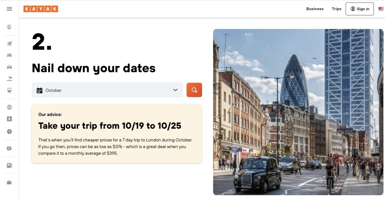The height and width of the screenshot is (201, 385).
Task: Expand the October month dropdown
Action: coord(107,90)
